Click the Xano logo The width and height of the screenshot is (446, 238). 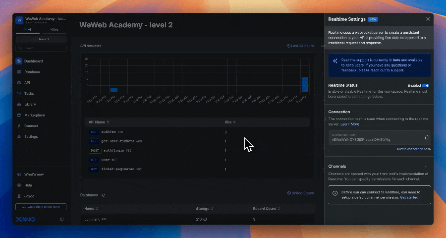[x=26, y=219]
